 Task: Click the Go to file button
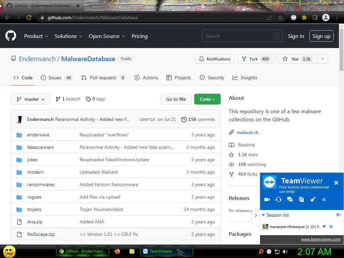(x=176, y=99)
